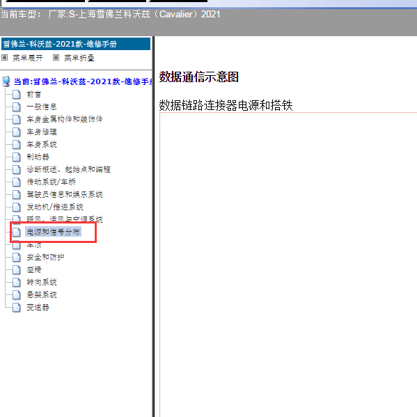Click the 数据链路连接器电源和搭铁 subtitle

[x=226, y=105]
